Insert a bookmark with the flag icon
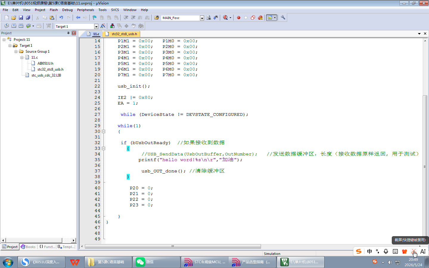This screenshot has width=429, height=268. coord(94,18)
